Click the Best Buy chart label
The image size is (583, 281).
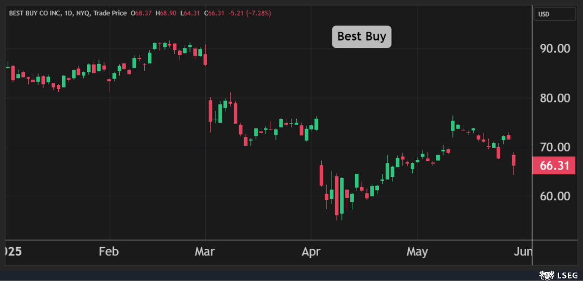tap(361, 36)
